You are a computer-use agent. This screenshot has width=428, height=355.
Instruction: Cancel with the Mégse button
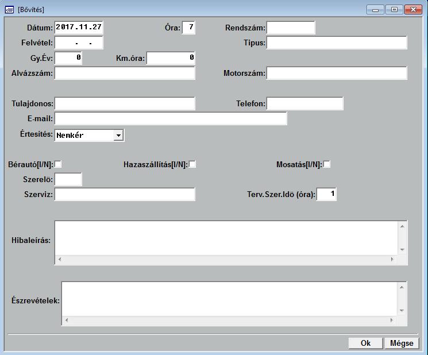(x=402, y=343)
